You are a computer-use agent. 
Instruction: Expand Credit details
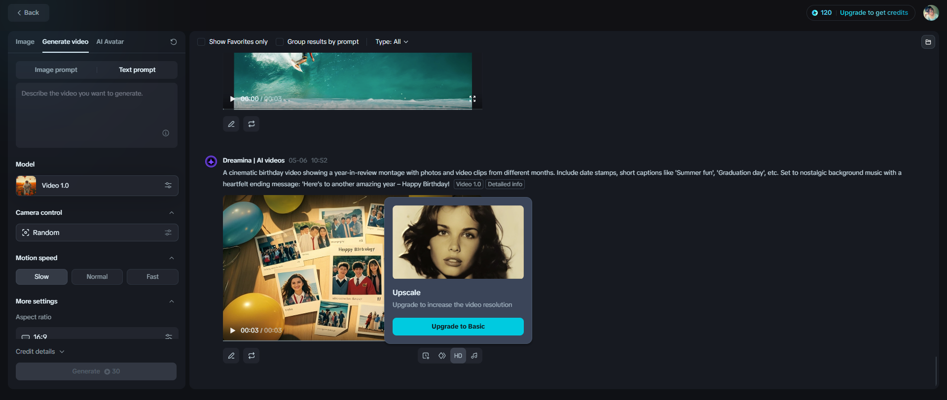(x=40, y=352)
